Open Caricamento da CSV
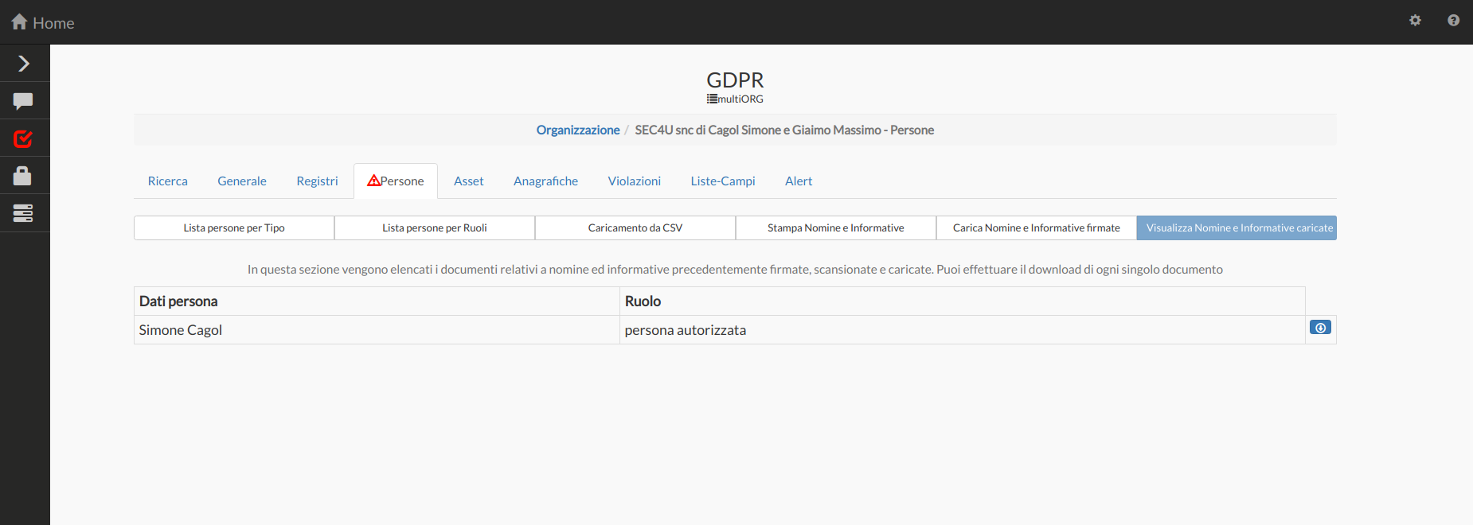The image size is (1473, 525). (635, 227)
